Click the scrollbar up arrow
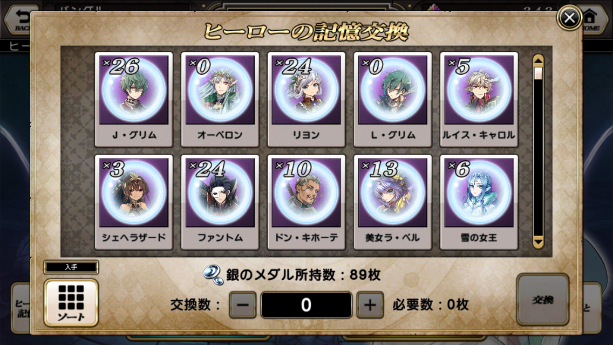Image resolution: width=613 pixels, height=345 pixels. point(539,60)
